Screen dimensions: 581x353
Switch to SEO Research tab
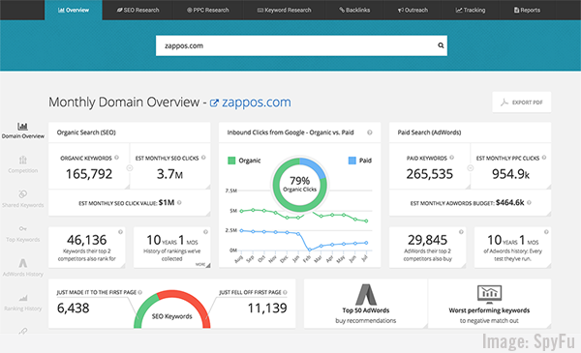coord(138,10)
